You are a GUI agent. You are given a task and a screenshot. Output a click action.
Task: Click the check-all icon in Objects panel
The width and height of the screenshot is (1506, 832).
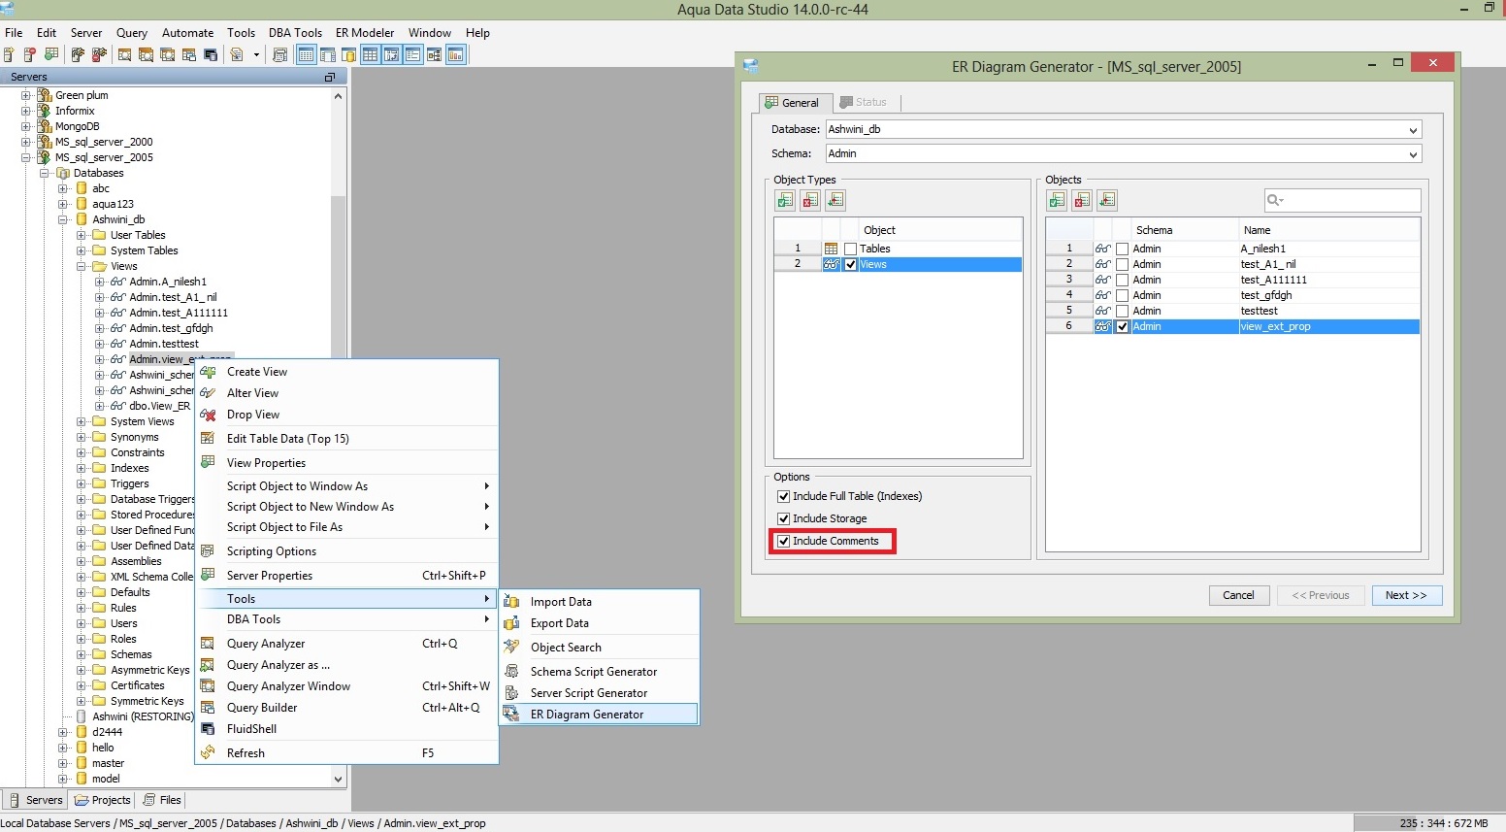(x=1057, y=200)
